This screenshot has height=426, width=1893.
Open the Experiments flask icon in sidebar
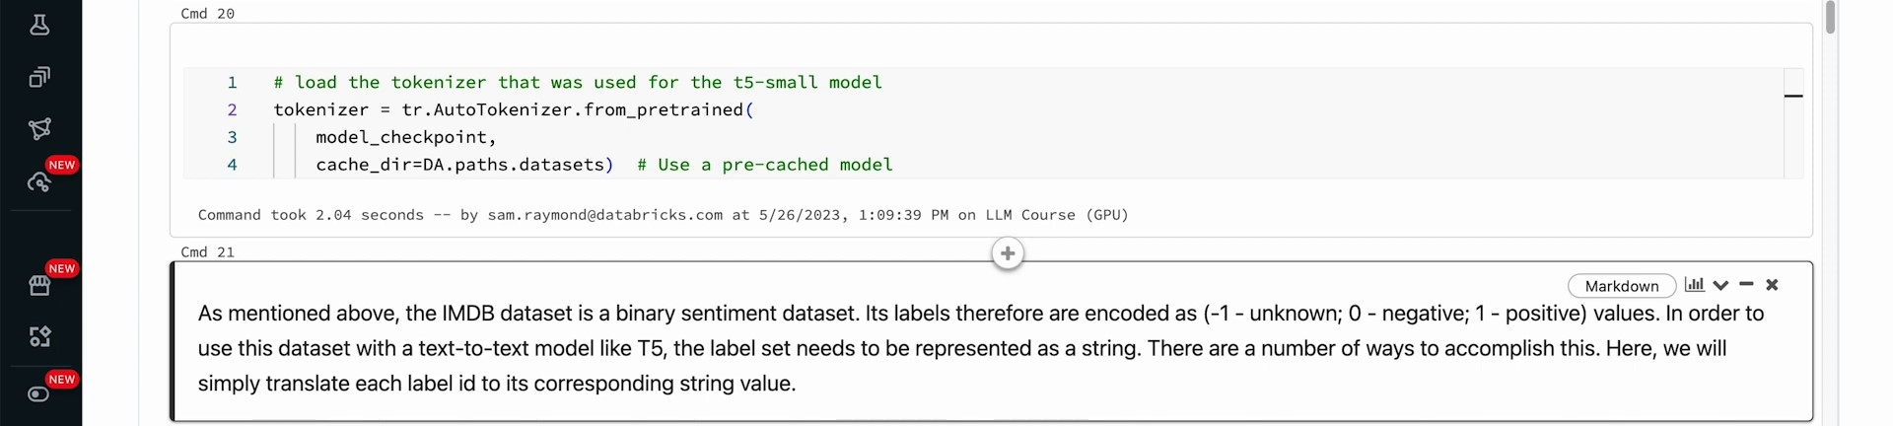click(39, 25)
